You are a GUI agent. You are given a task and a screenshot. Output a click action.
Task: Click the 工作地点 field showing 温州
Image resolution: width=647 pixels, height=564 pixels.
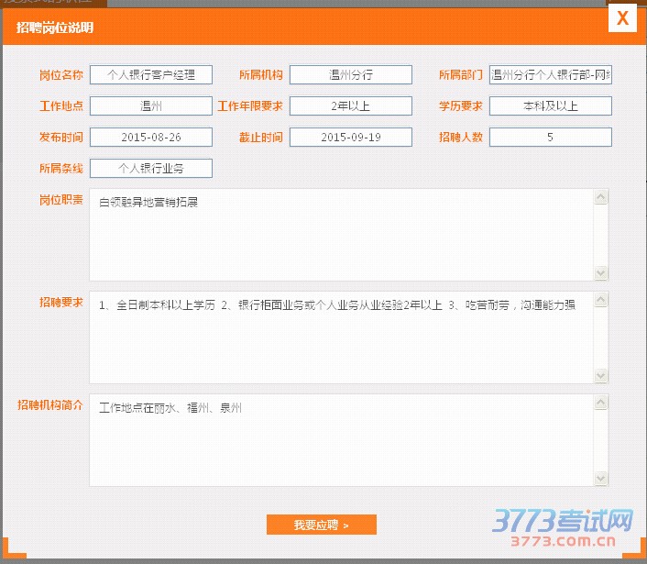pyautogui.click(x=151, y=106)
